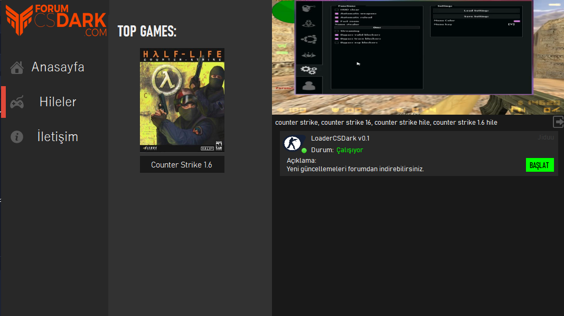Click the info icon beside İletişim
This screenshot has width=564, height=316.
pos(17,137)
